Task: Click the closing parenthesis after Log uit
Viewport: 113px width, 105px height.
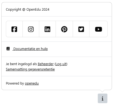Action: click(x=67, y=64)
